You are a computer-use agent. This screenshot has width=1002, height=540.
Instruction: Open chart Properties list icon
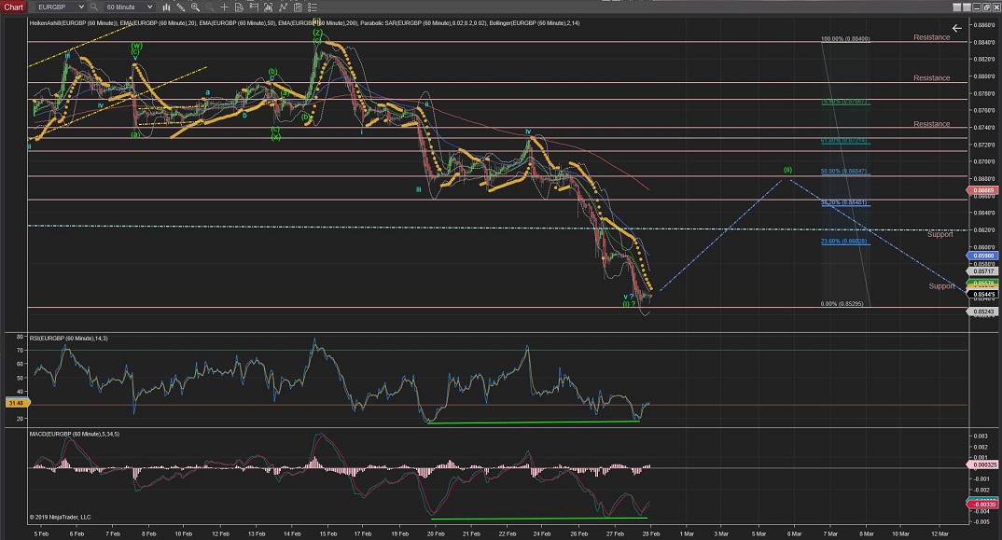[311, 7]
